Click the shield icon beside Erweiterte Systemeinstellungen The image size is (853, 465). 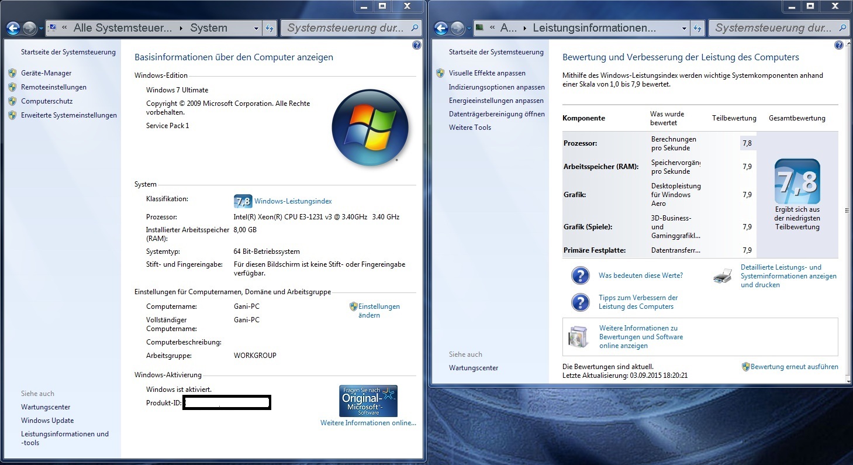(12, 115)
